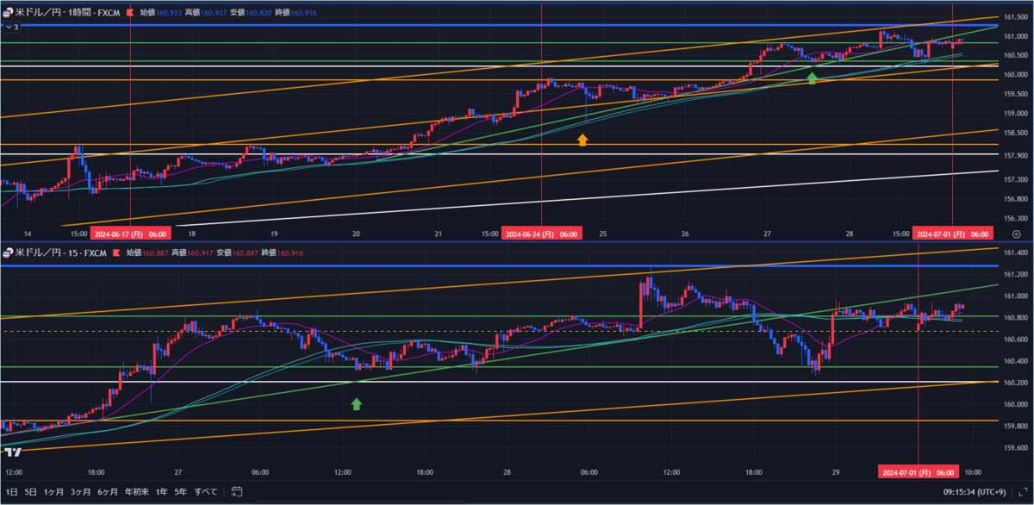Click the red 2024-06-24 date badge on the time axis

541,232
